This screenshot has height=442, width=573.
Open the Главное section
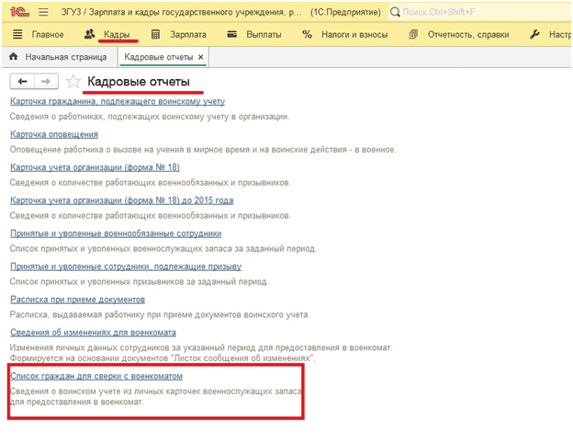pos(48,35)
